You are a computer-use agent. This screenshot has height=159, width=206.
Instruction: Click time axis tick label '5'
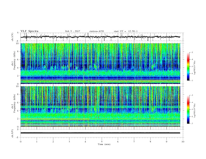(102, 142)
